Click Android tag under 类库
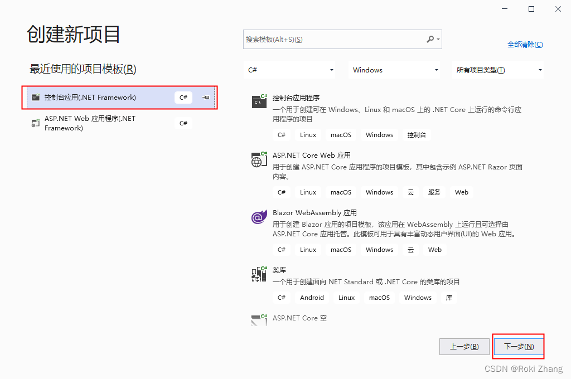Viewport: 571px width, 379px height. coord(312,298)
